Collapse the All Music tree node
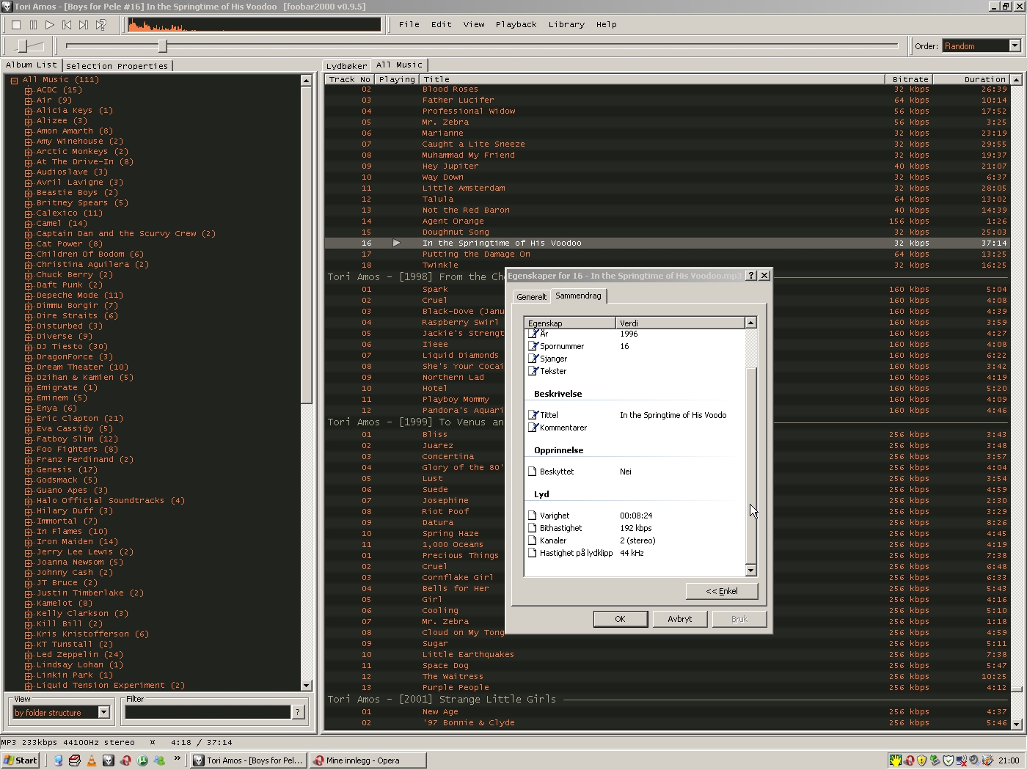The width and height of the screenshot is (1027, 770). [x=14, y=80]
